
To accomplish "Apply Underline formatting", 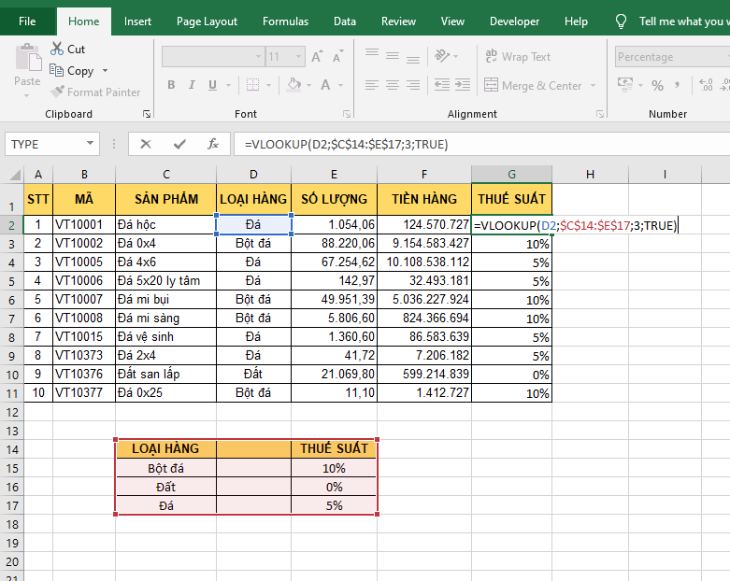I will click(x=212, y=85).
